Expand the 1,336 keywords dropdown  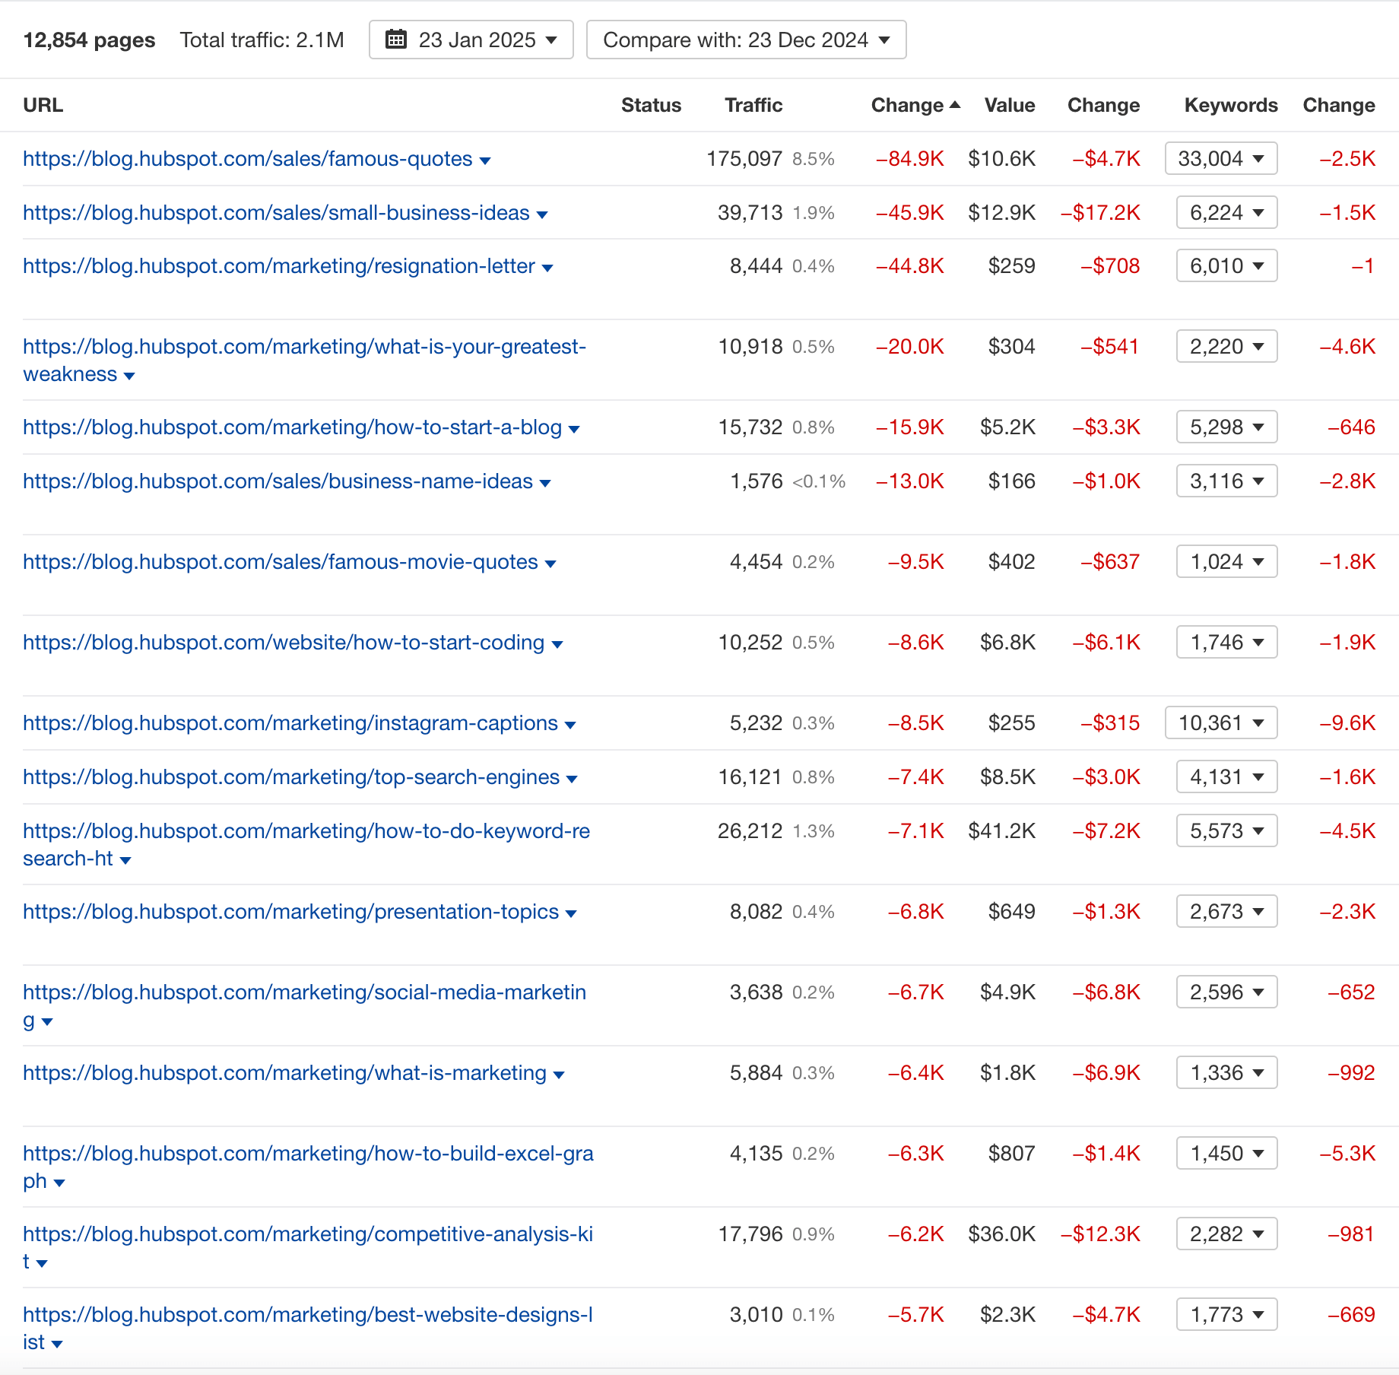[x=1226, y=1072]
